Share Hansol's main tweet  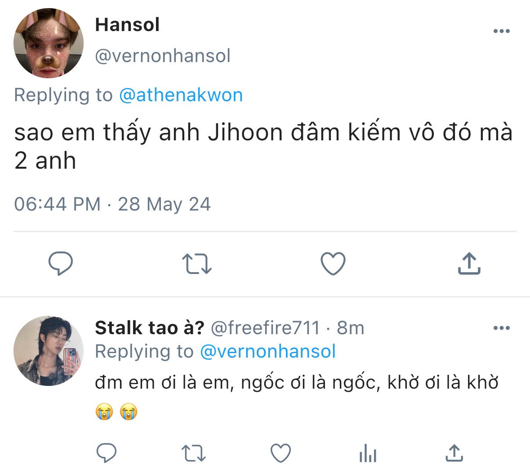click(x=469, y=264)
